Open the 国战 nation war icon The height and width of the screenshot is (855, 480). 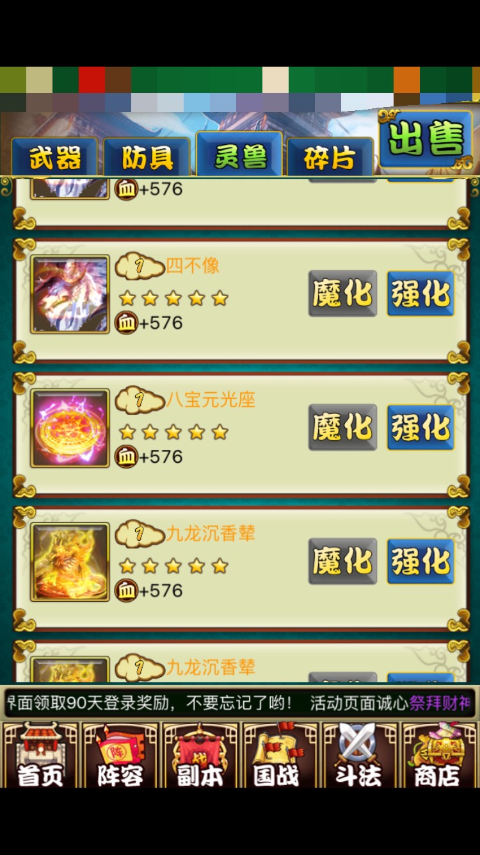(279, 755)
